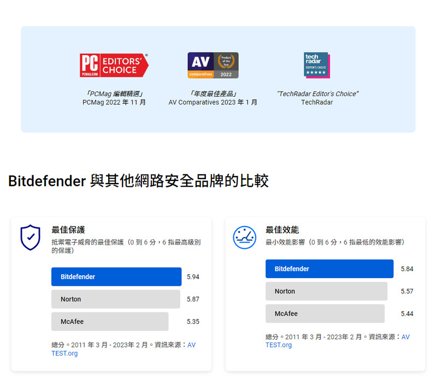Click the 最佳保護 card heading
This screenshot has width=437, height=378.
click(68, 230)
